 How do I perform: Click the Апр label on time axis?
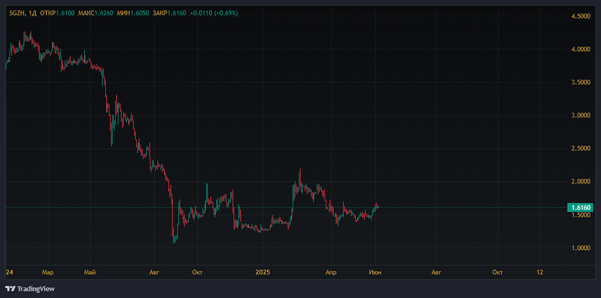(x=331, y=272)
